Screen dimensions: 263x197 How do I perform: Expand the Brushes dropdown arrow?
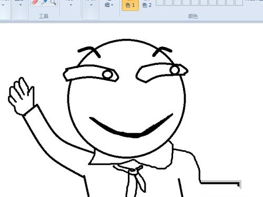pyautogui.click(x=70, y=5)
